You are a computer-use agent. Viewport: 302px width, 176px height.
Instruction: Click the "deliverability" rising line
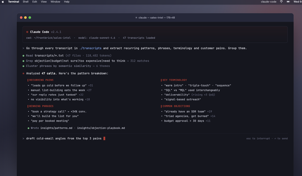[188, 95]
